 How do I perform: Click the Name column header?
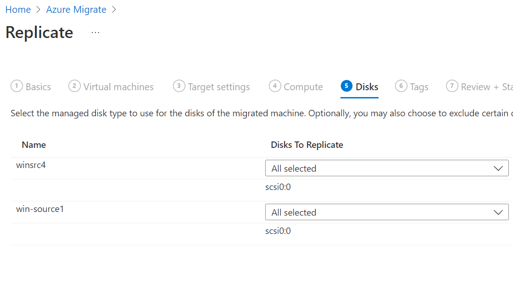tap(34, 145)
